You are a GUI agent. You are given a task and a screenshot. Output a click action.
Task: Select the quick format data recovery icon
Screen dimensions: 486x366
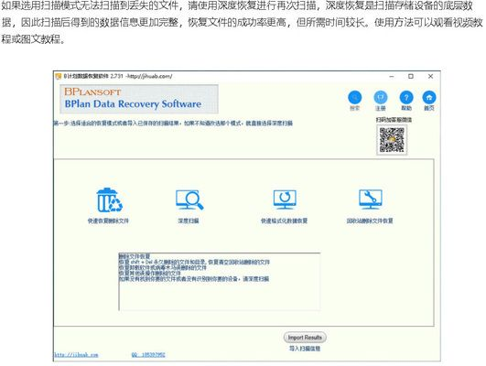point(285,199)
